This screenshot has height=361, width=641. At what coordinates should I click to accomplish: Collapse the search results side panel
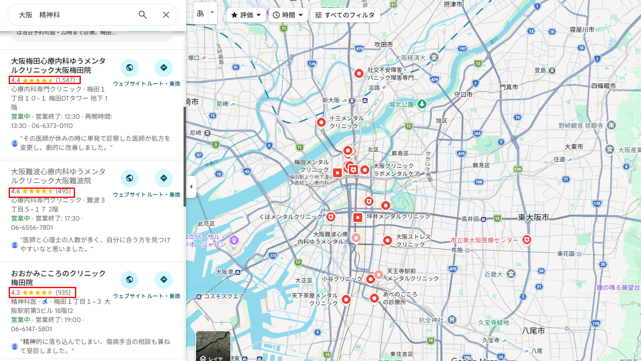point(191,187)
